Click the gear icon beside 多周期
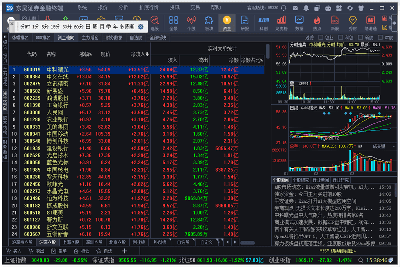The width and height of the screenshot is (400, 267). (141, 27)
